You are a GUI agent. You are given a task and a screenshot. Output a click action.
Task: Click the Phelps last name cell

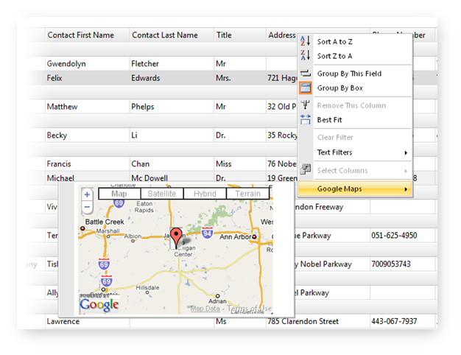172,107
